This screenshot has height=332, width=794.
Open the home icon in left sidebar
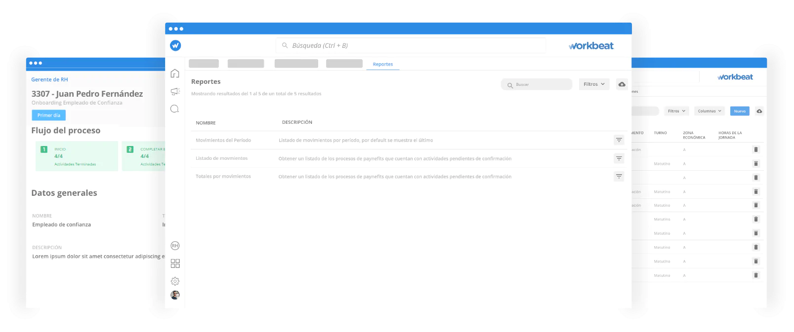(x=175, y=74)
